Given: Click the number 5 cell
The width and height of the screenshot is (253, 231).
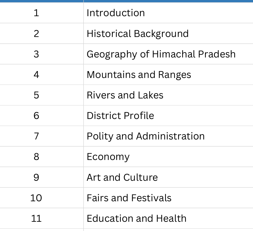Looking at the screenshot, I should [36, 95].
